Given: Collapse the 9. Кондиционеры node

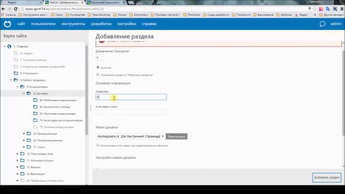Looking at the screenshot, I should (x=17, y=87).
